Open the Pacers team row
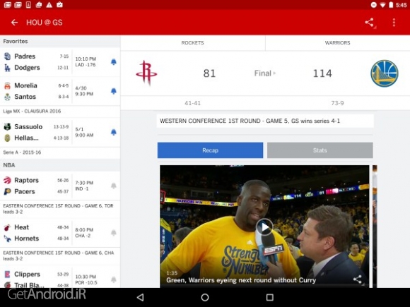This screenshot has width=410, height=307. pyautogui.click(x=36, y=192)
